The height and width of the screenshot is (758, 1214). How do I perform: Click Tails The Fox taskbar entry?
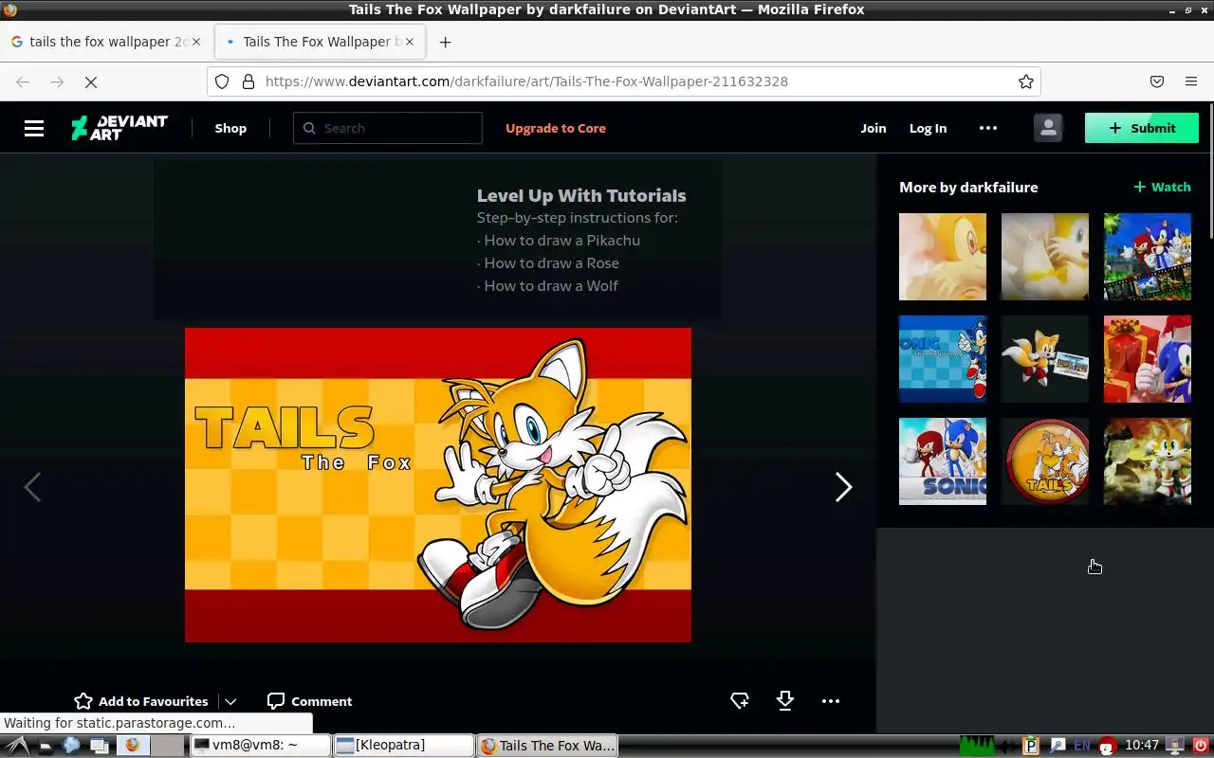(x=547, y=746)
